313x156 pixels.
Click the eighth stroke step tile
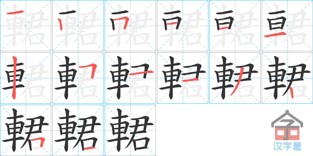(78, 78)
